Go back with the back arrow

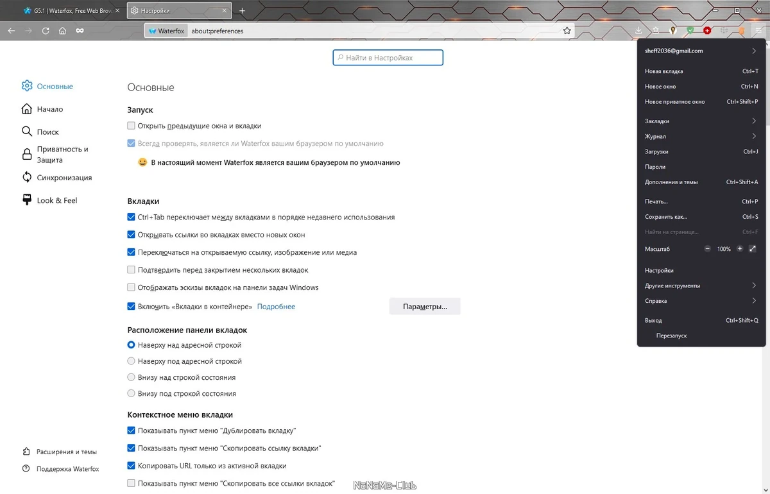[12, 30]
